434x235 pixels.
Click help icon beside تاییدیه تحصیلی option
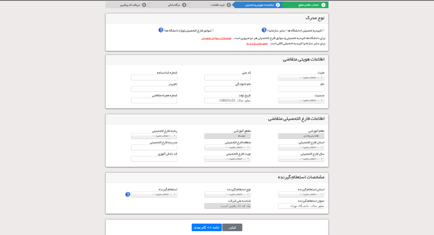(264, 30)
